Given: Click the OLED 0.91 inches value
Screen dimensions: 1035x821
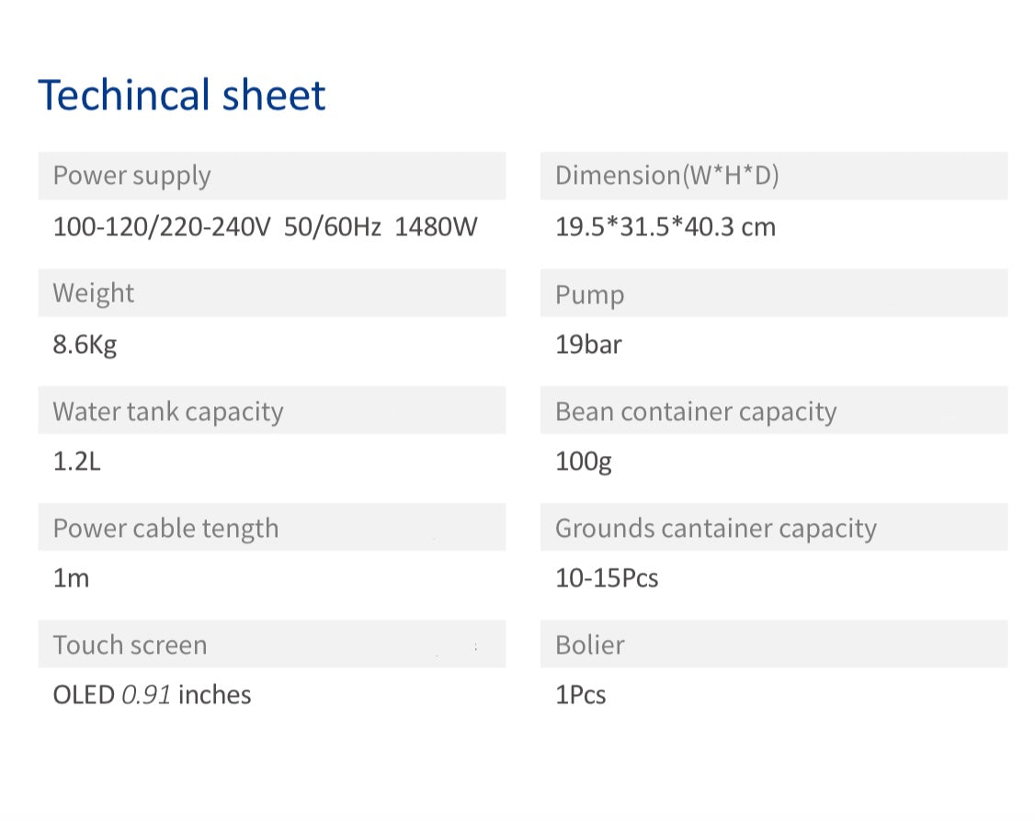Looking at the screenshot, I should pos(152,695).
